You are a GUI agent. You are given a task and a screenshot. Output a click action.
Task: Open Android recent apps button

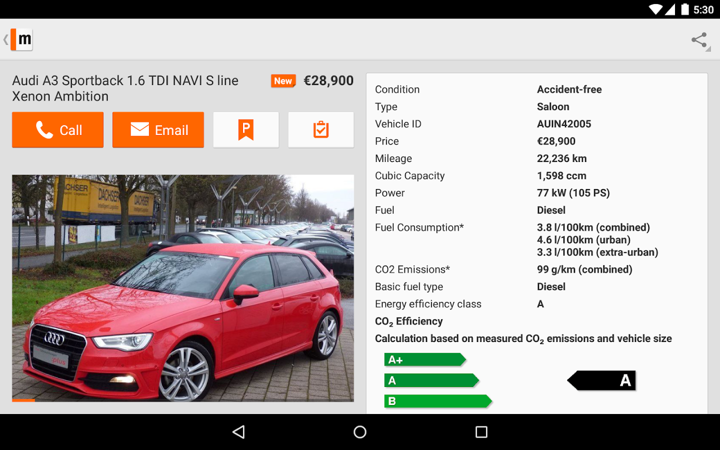481,432
